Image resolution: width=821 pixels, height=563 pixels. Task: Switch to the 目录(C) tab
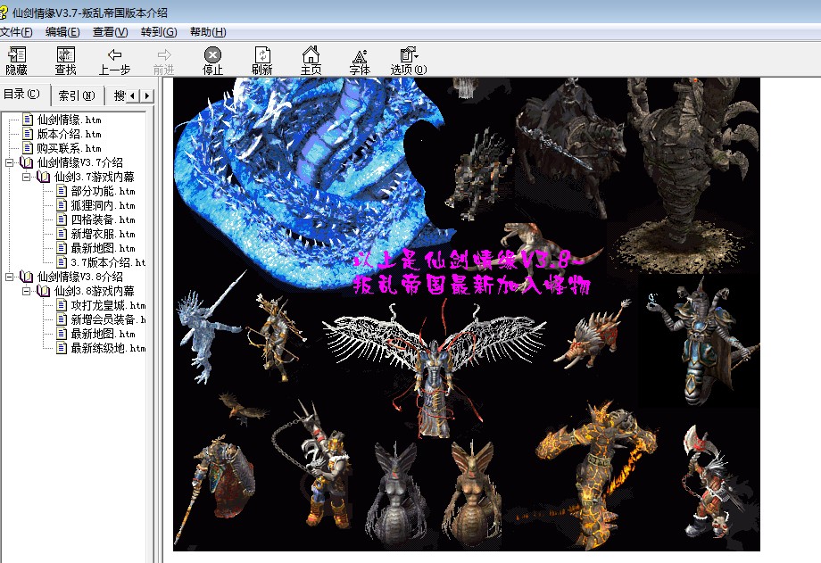pyautogui.click(x=22, y=95)
